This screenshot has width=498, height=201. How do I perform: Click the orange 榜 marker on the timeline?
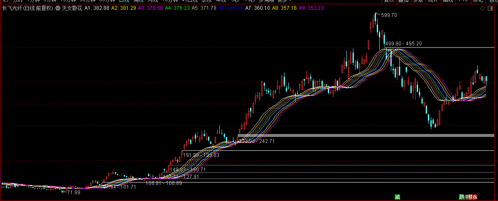(470, 197)
